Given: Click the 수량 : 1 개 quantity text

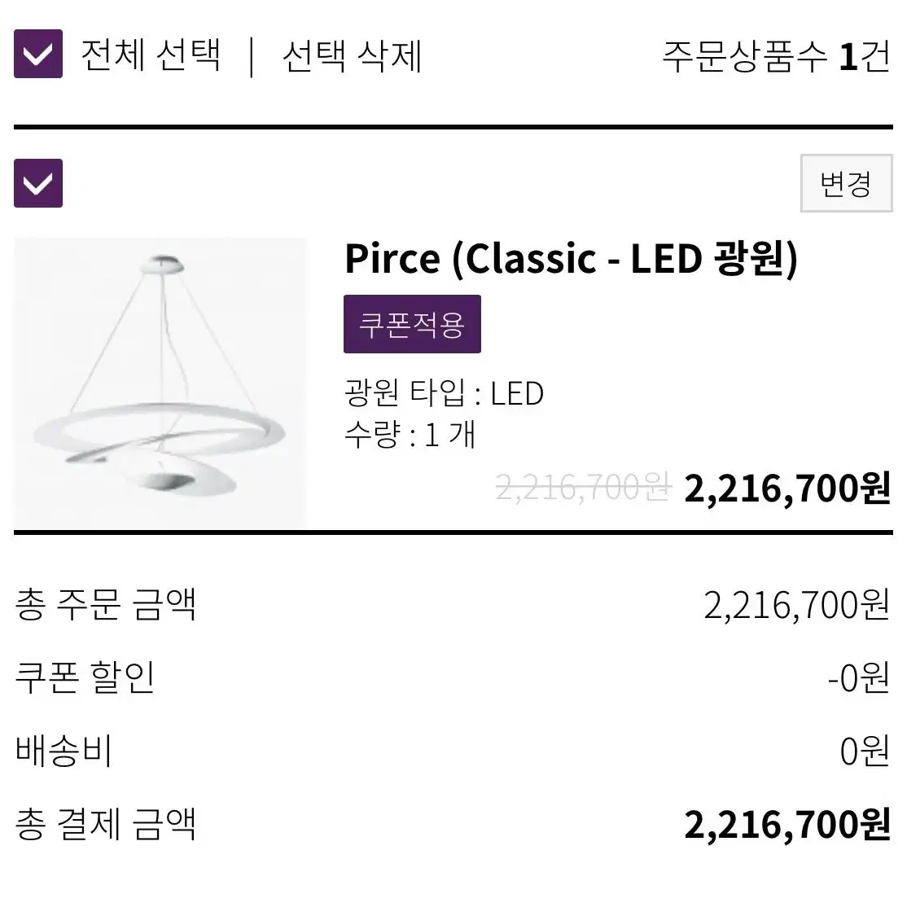Looking at the screenshot, I should 410,435.
